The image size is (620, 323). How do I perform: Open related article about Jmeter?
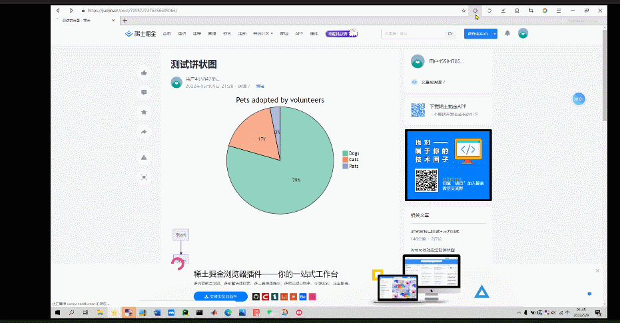(435, 232)
